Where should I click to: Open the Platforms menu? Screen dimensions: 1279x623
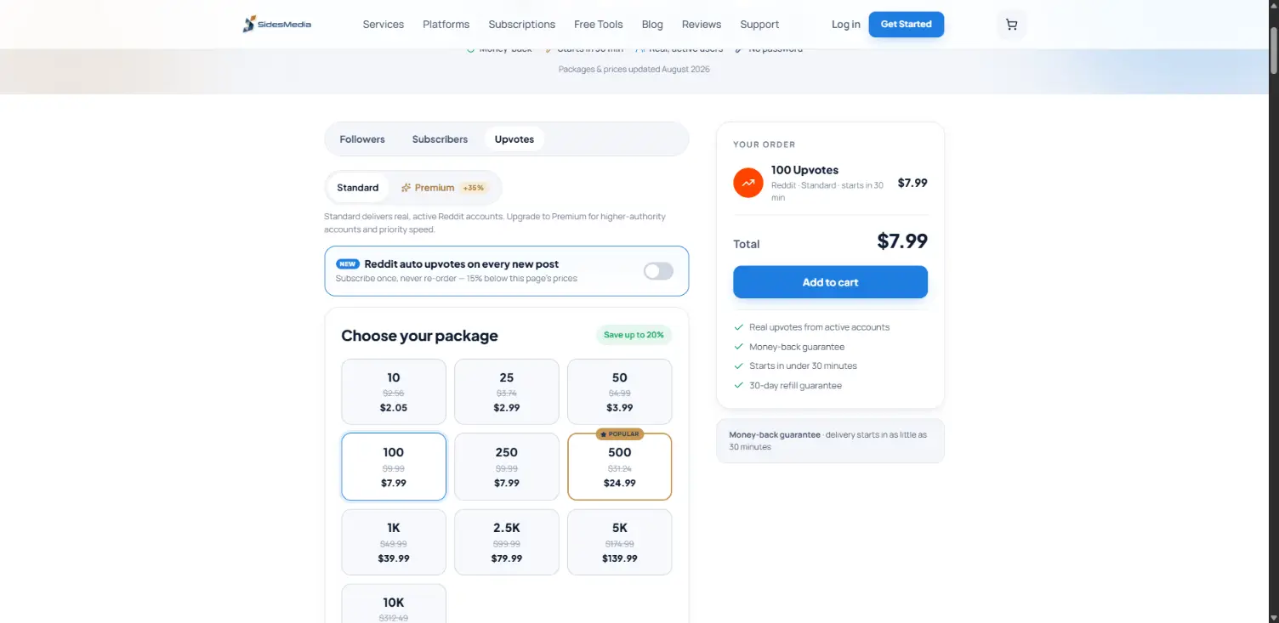click(446, 25)
